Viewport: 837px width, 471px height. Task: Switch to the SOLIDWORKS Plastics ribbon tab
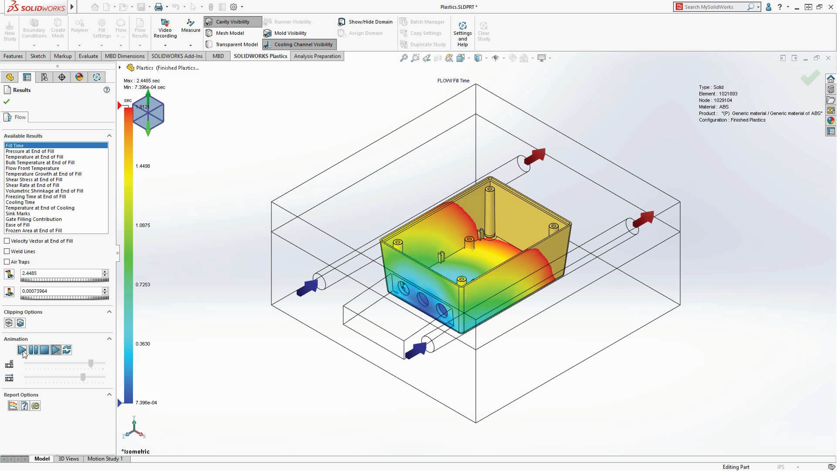point(260,56)
